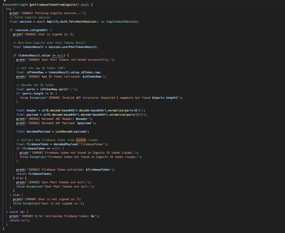Click decodedPayload['firebaseToken'] lookup
285x233 pixels.
pos(80,144)
